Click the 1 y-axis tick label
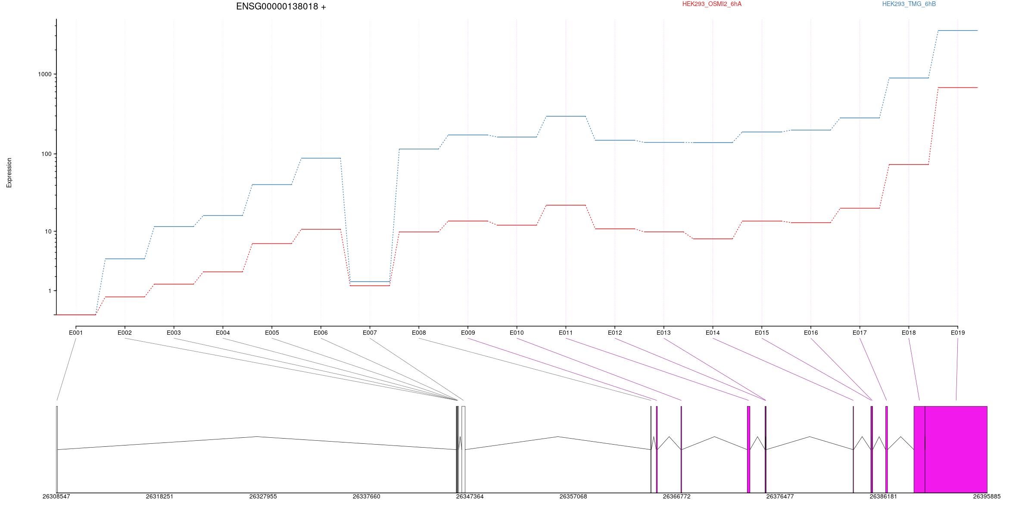This screenshot has width=1034, height=517. click(50, 291)
